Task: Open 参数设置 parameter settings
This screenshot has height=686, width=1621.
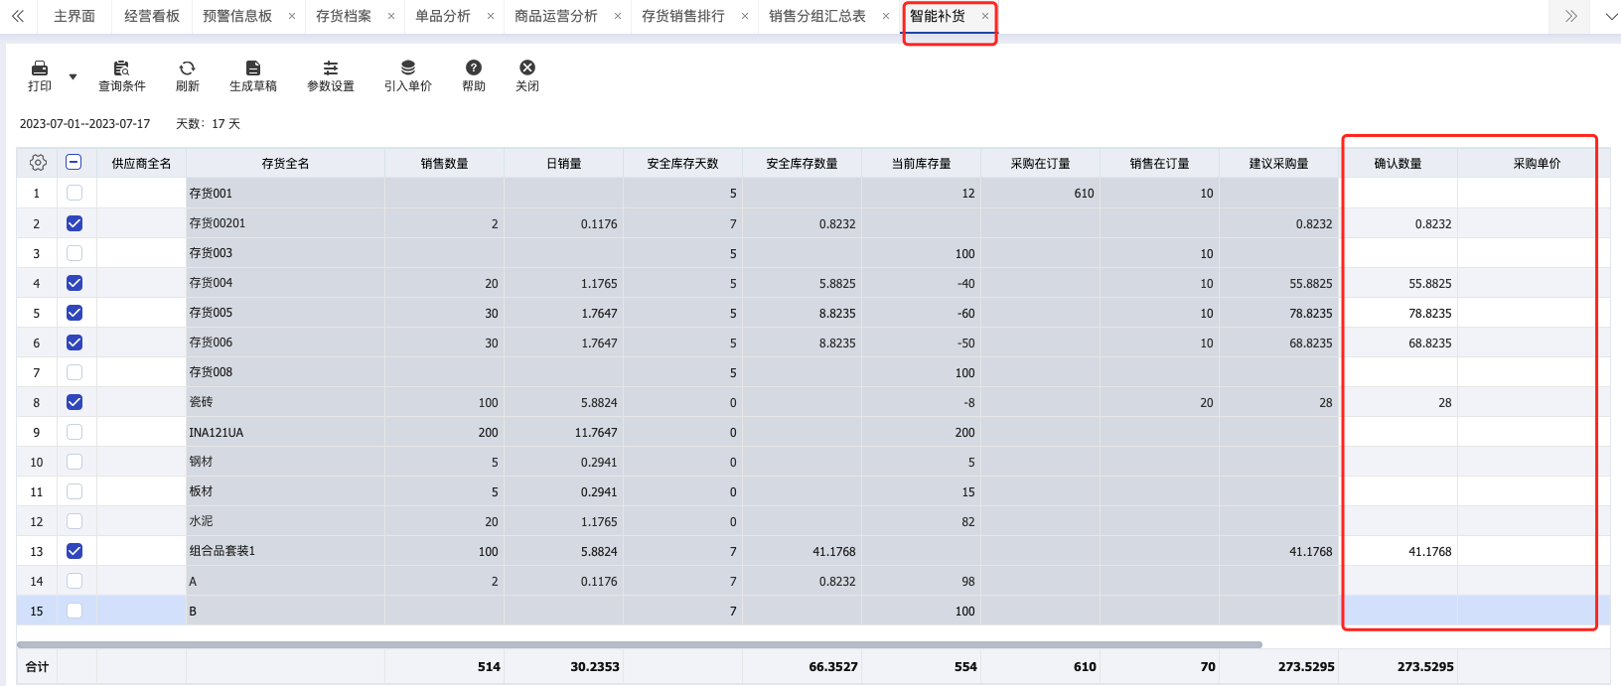Action: (331, 75)
